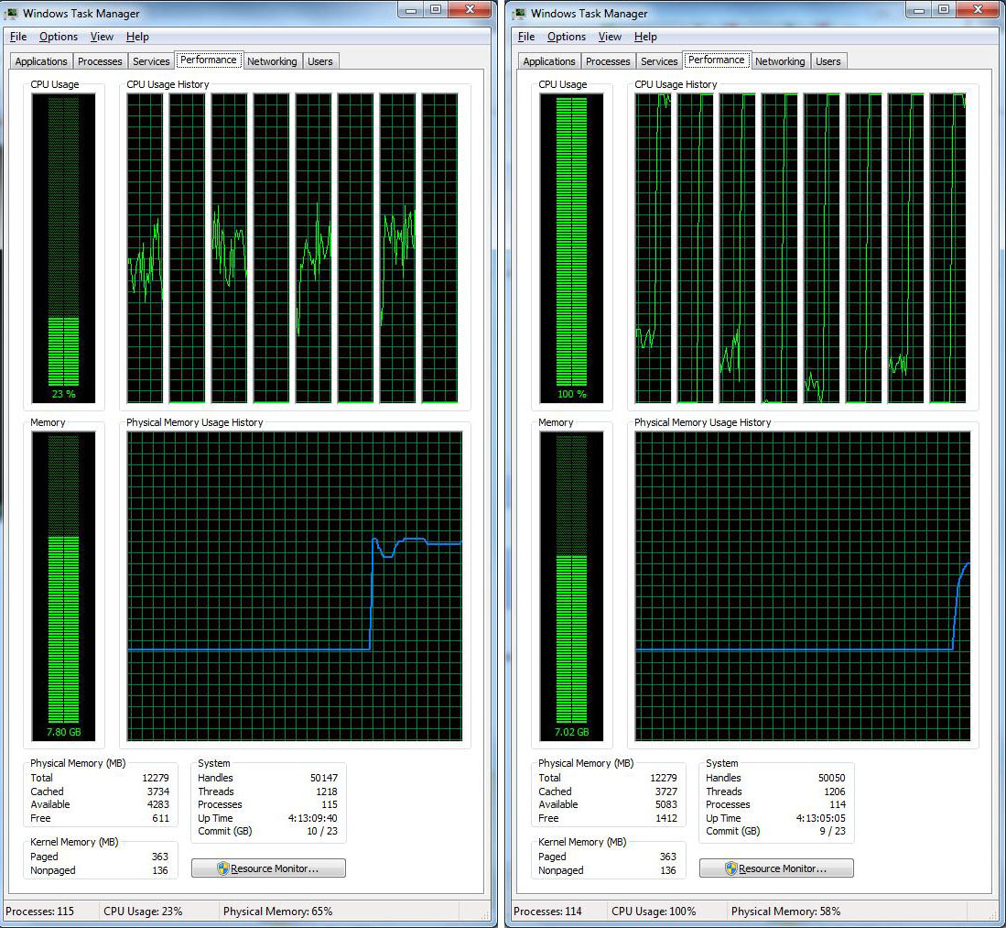
Task: Click Available value 4283 in left window
Action: 157,804
